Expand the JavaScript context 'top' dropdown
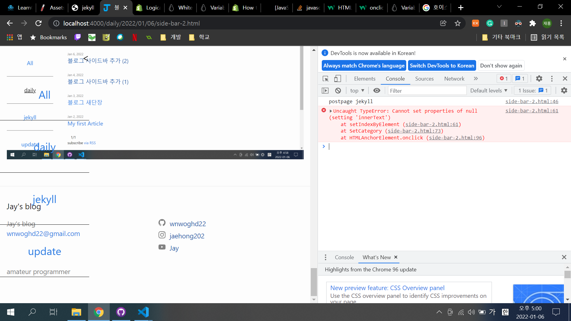This screenshot has height=321, width=571. tap(357, 90)
